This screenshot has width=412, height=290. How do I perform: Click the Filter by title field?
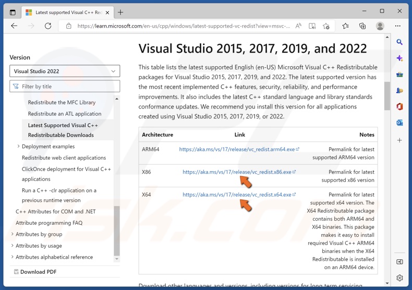(65, 86)
